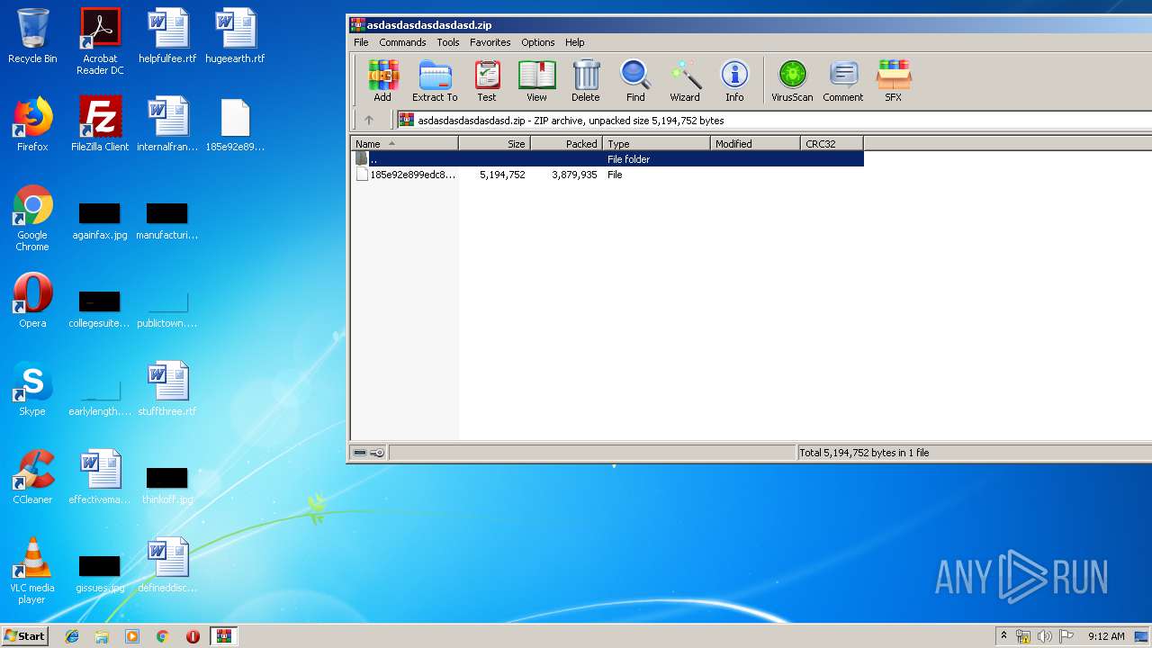Select the parent folder '..' row
Image resolution: width=1152 pixels, height=648 pixels.
(x=607, y=158)
